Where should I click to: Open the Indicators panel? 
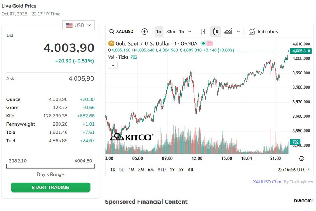pyautogui.click(x=263, y=32)
